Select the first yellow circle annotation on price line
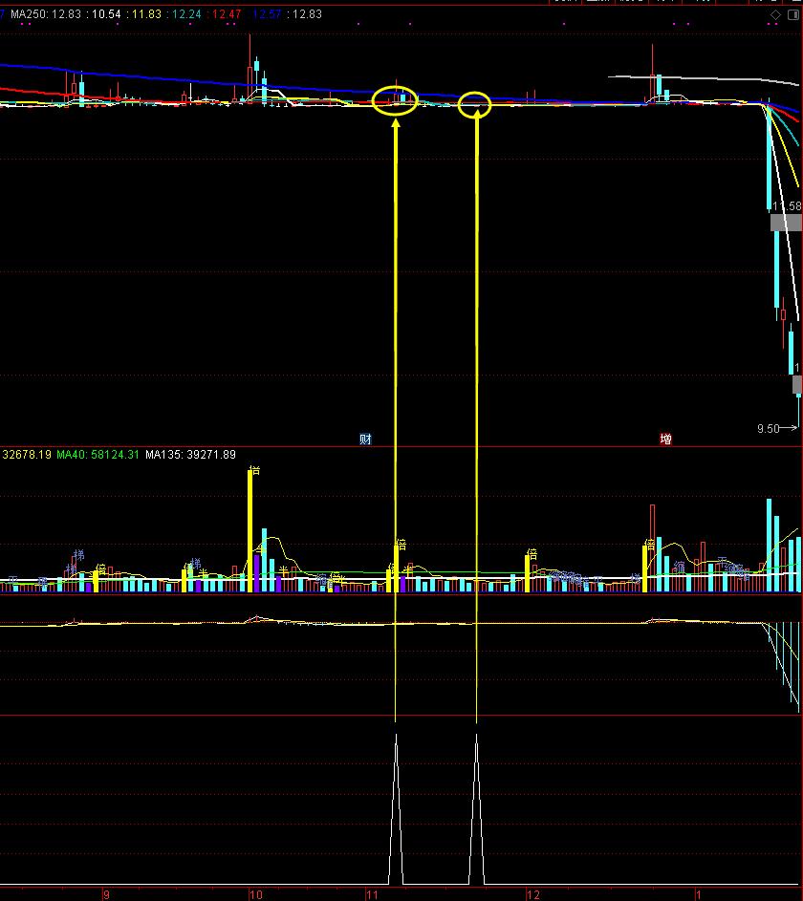This screenshot has height=901, width=803. tap(395, 100)
